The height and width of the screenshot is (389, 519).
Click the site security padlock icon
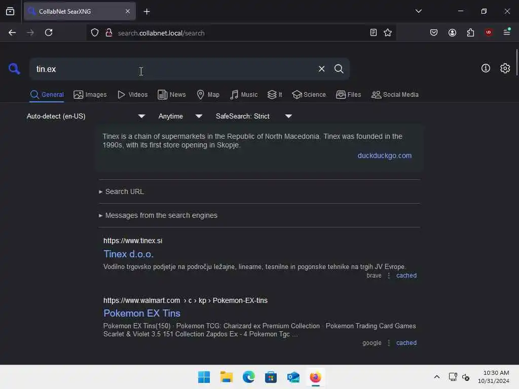click(x=108, y=33)
